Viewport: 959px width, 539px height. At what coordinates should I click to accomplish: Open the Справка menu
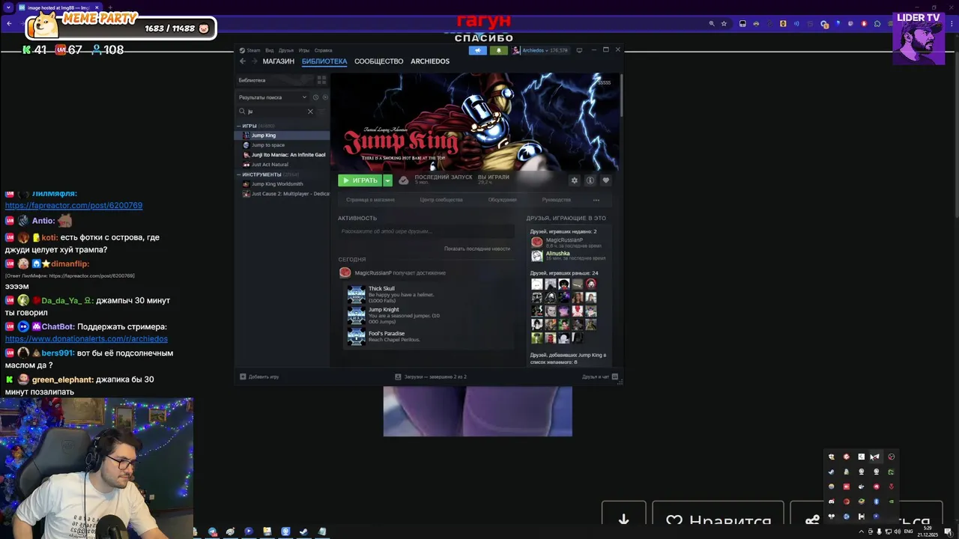[x=323, y=50]
